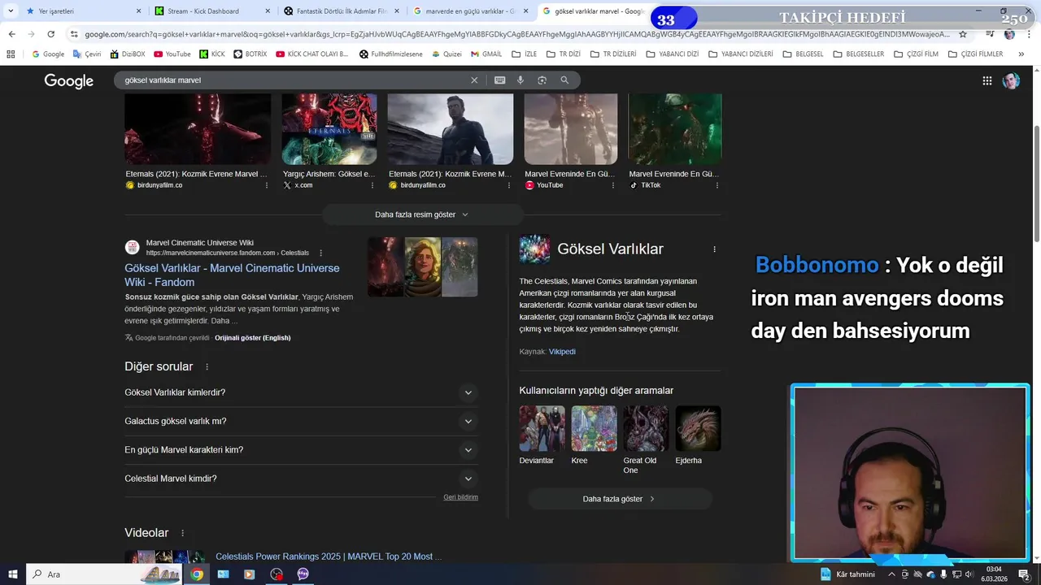The height and width of the screenshot is (585, 1041).
Task: Click the page vertical scrollbar thumb
Action: pos(1036,183)
